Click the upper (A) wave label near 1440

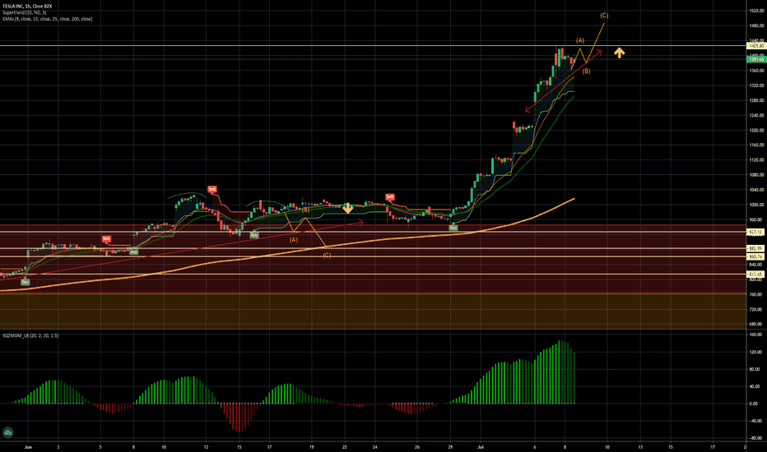point(579,40)
